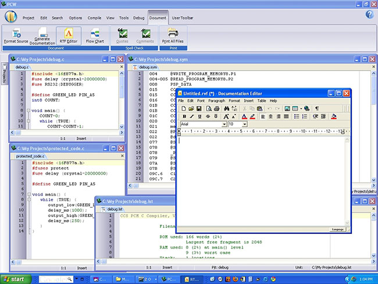Click inside the Documentation Editor blank page
Image resolution: width=378 pixels, height=284 pixels.
pos(261,181)
